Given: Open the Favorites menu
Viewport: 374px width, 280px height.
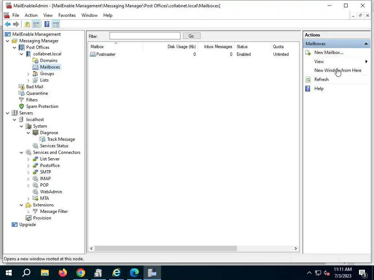Looking at the screenshot, I should coord(67,15).
